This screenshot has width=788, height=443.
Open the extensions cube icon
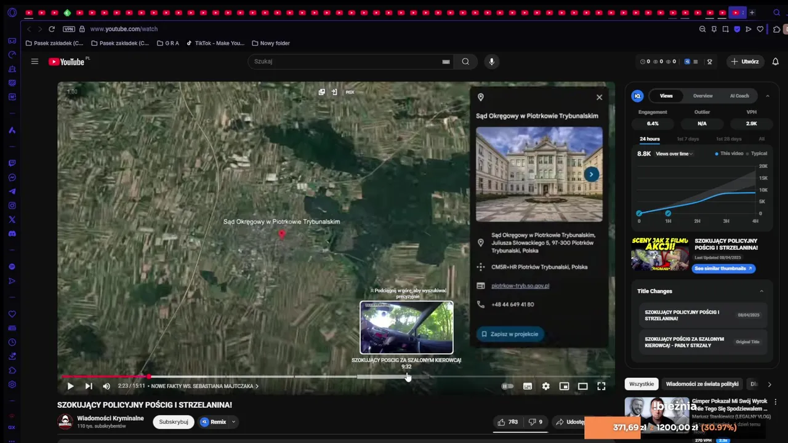777,29
